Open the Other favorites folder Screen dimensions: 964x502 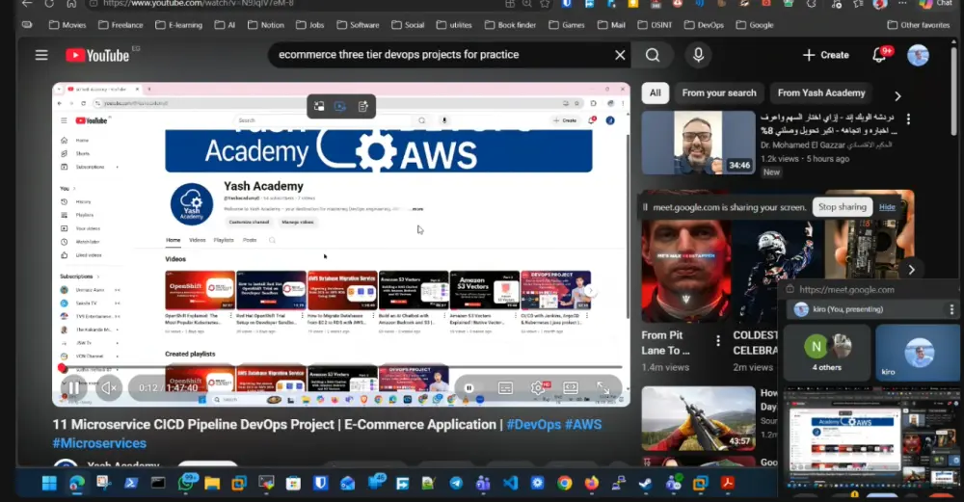(x=919, y=25)
